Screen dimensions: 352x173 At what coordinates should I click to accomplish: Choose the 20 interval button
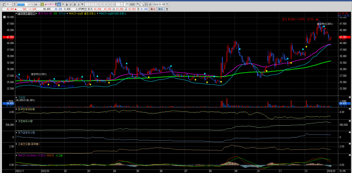click(x=102, y=5)
